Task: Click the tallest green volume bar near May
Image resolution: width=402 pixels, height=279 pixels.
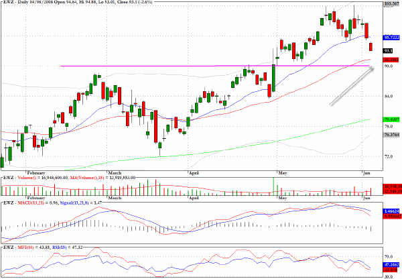Action: [x=273, y=186]
